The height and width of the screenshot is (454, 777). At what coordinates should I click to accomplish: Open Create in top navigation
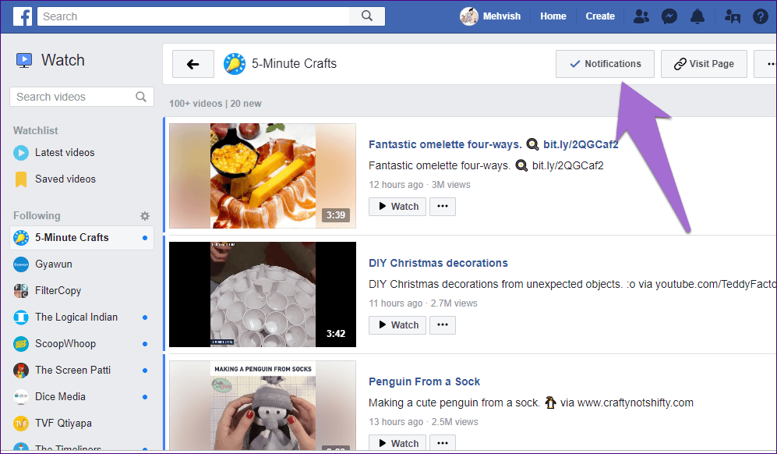(x=600, y=16)
